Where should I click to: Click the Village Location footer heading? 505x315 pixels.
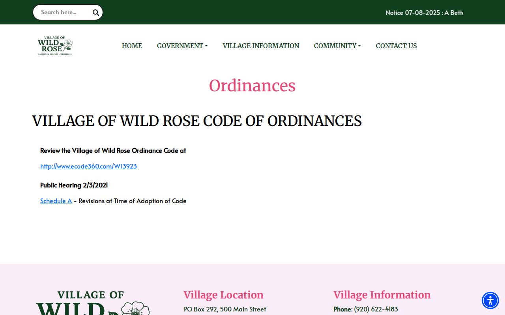pos(223,295)
